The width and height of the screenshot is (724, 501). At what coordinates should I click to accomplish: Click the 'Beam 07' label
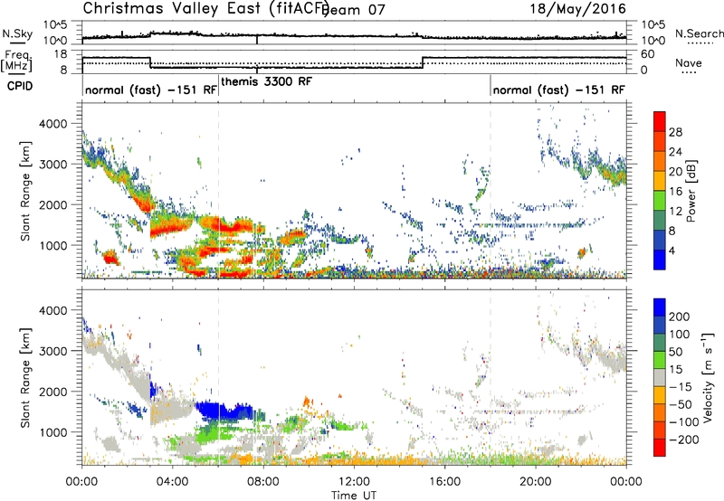coord(353,10)
